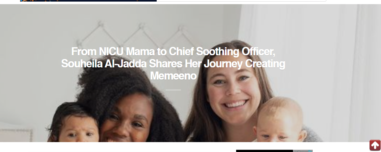Screen dimensions: 381x152
Task: Click the dark banner image strip at top
Action: 88,1
